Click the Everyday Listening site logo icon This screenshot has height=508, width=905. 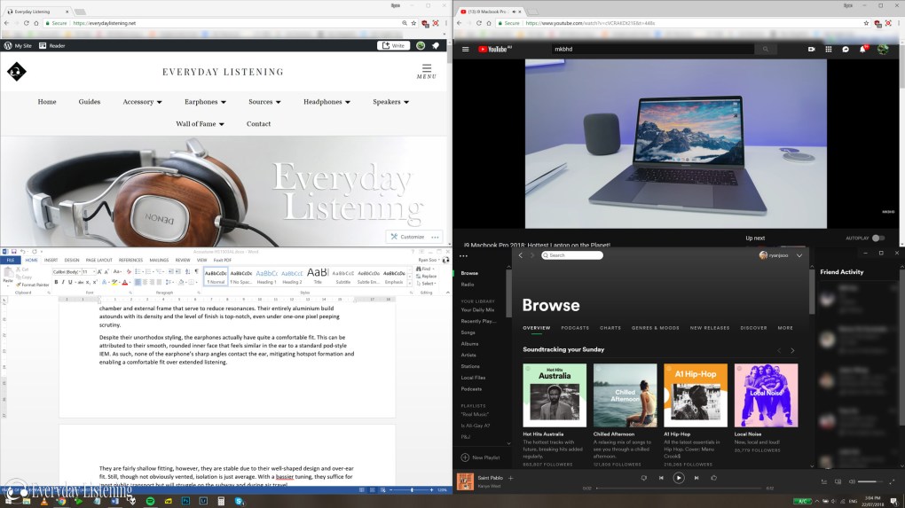point(17,72)
